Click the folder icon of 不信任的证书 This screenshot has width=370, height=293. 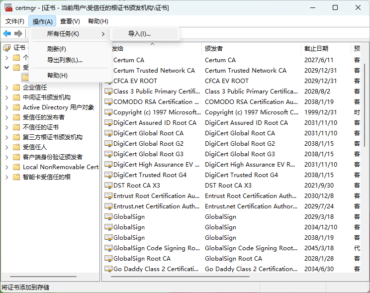click(x=16, y=127)
